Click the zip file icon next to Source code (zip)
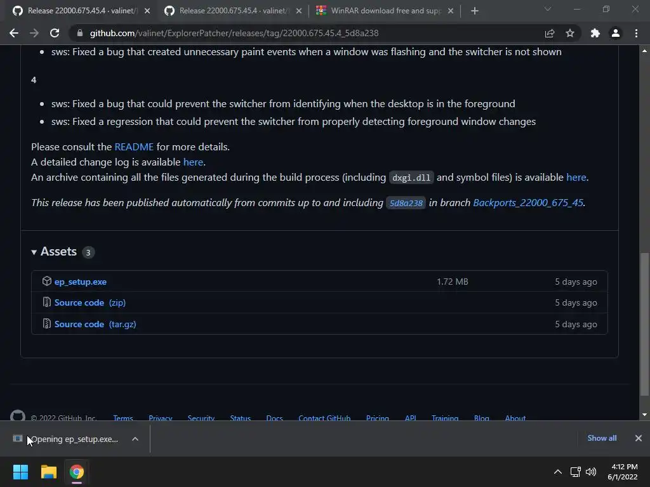This screenshot has width=650, height=487. click(x=46, y=302)
